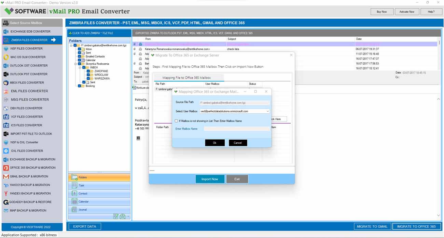Click the Outlook OST Converter icon
This screenshot has height=238, width=444.
(6, 65)
